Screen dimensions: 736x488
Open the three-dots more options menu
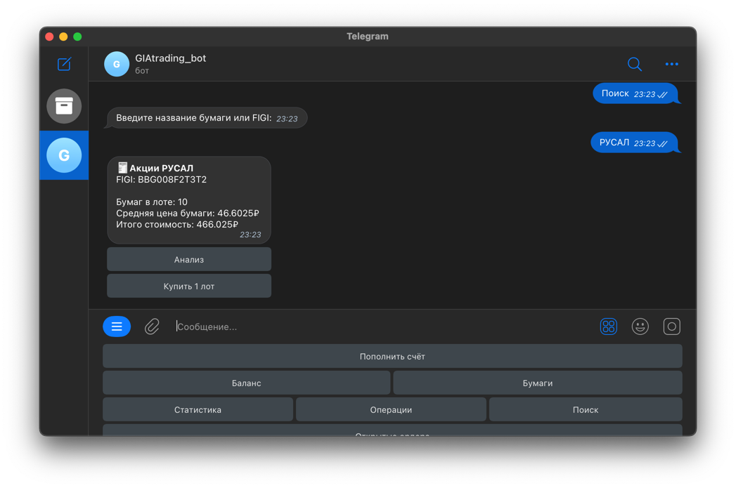point(672,64)
